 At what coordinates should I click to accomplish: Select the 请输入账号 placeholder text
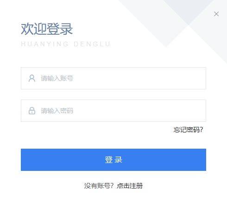pyautogui.click(x=57, y=78)
